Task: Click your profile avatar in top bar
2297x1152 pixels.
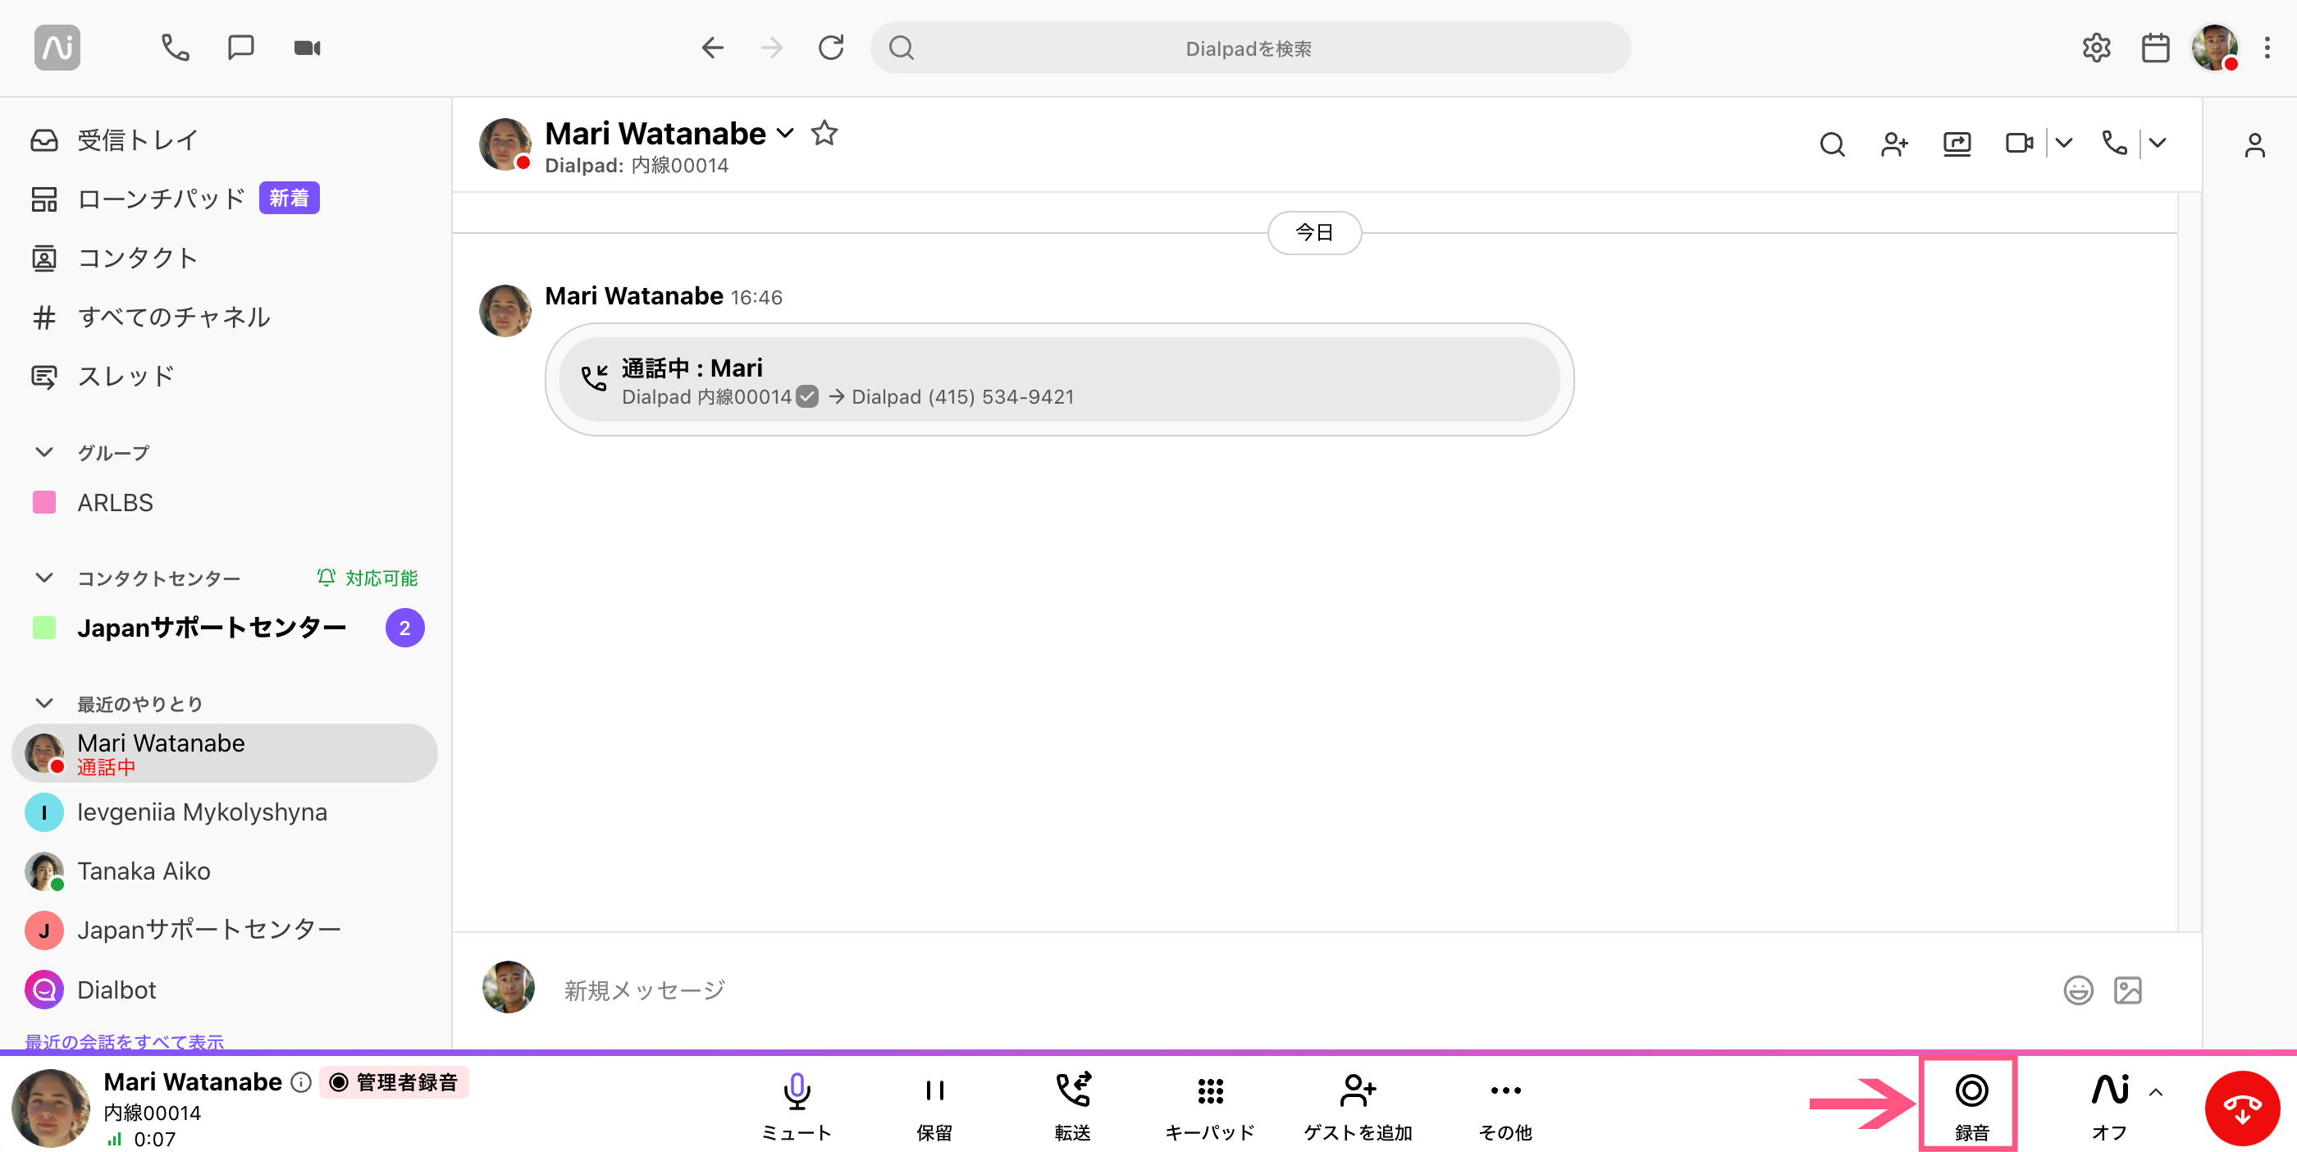Action: point(2215,48)
